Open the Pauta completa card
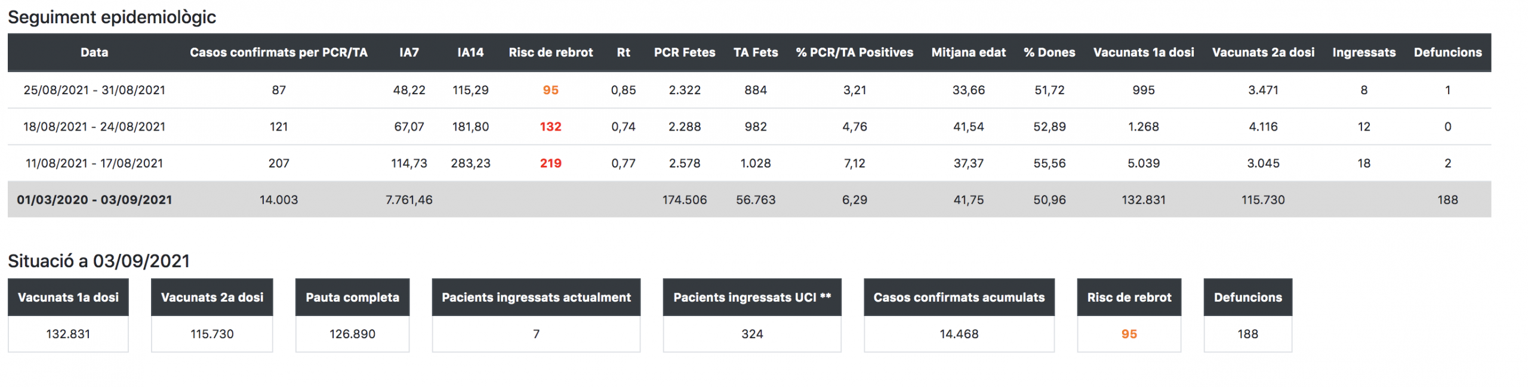The width and height of the screenshot is (1528, 387). click(x=352, y=315)
